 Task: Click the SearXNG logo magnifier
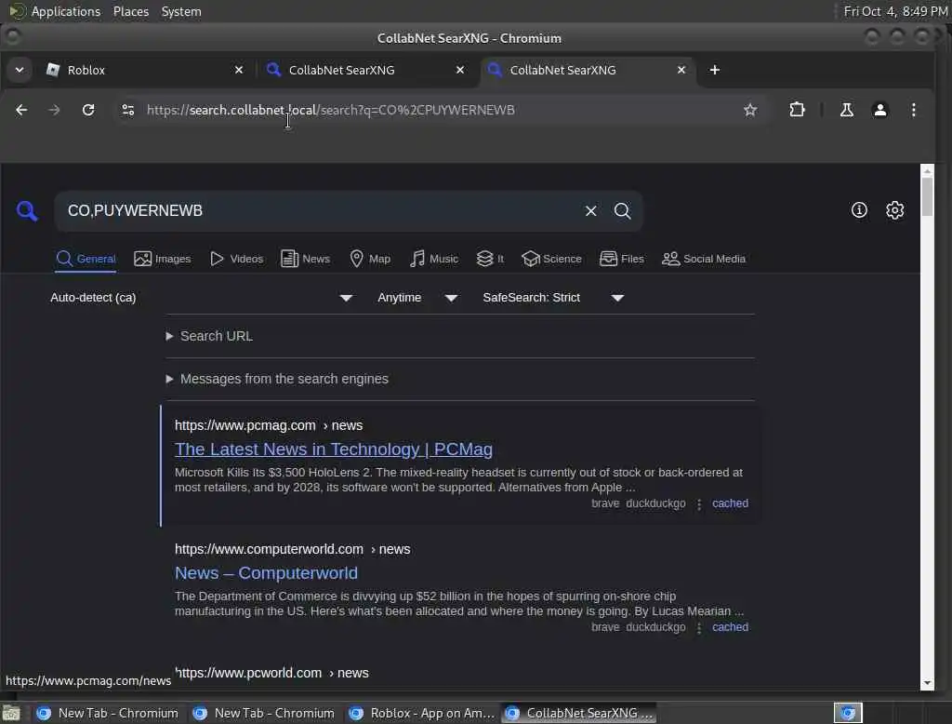coord(27,211)
